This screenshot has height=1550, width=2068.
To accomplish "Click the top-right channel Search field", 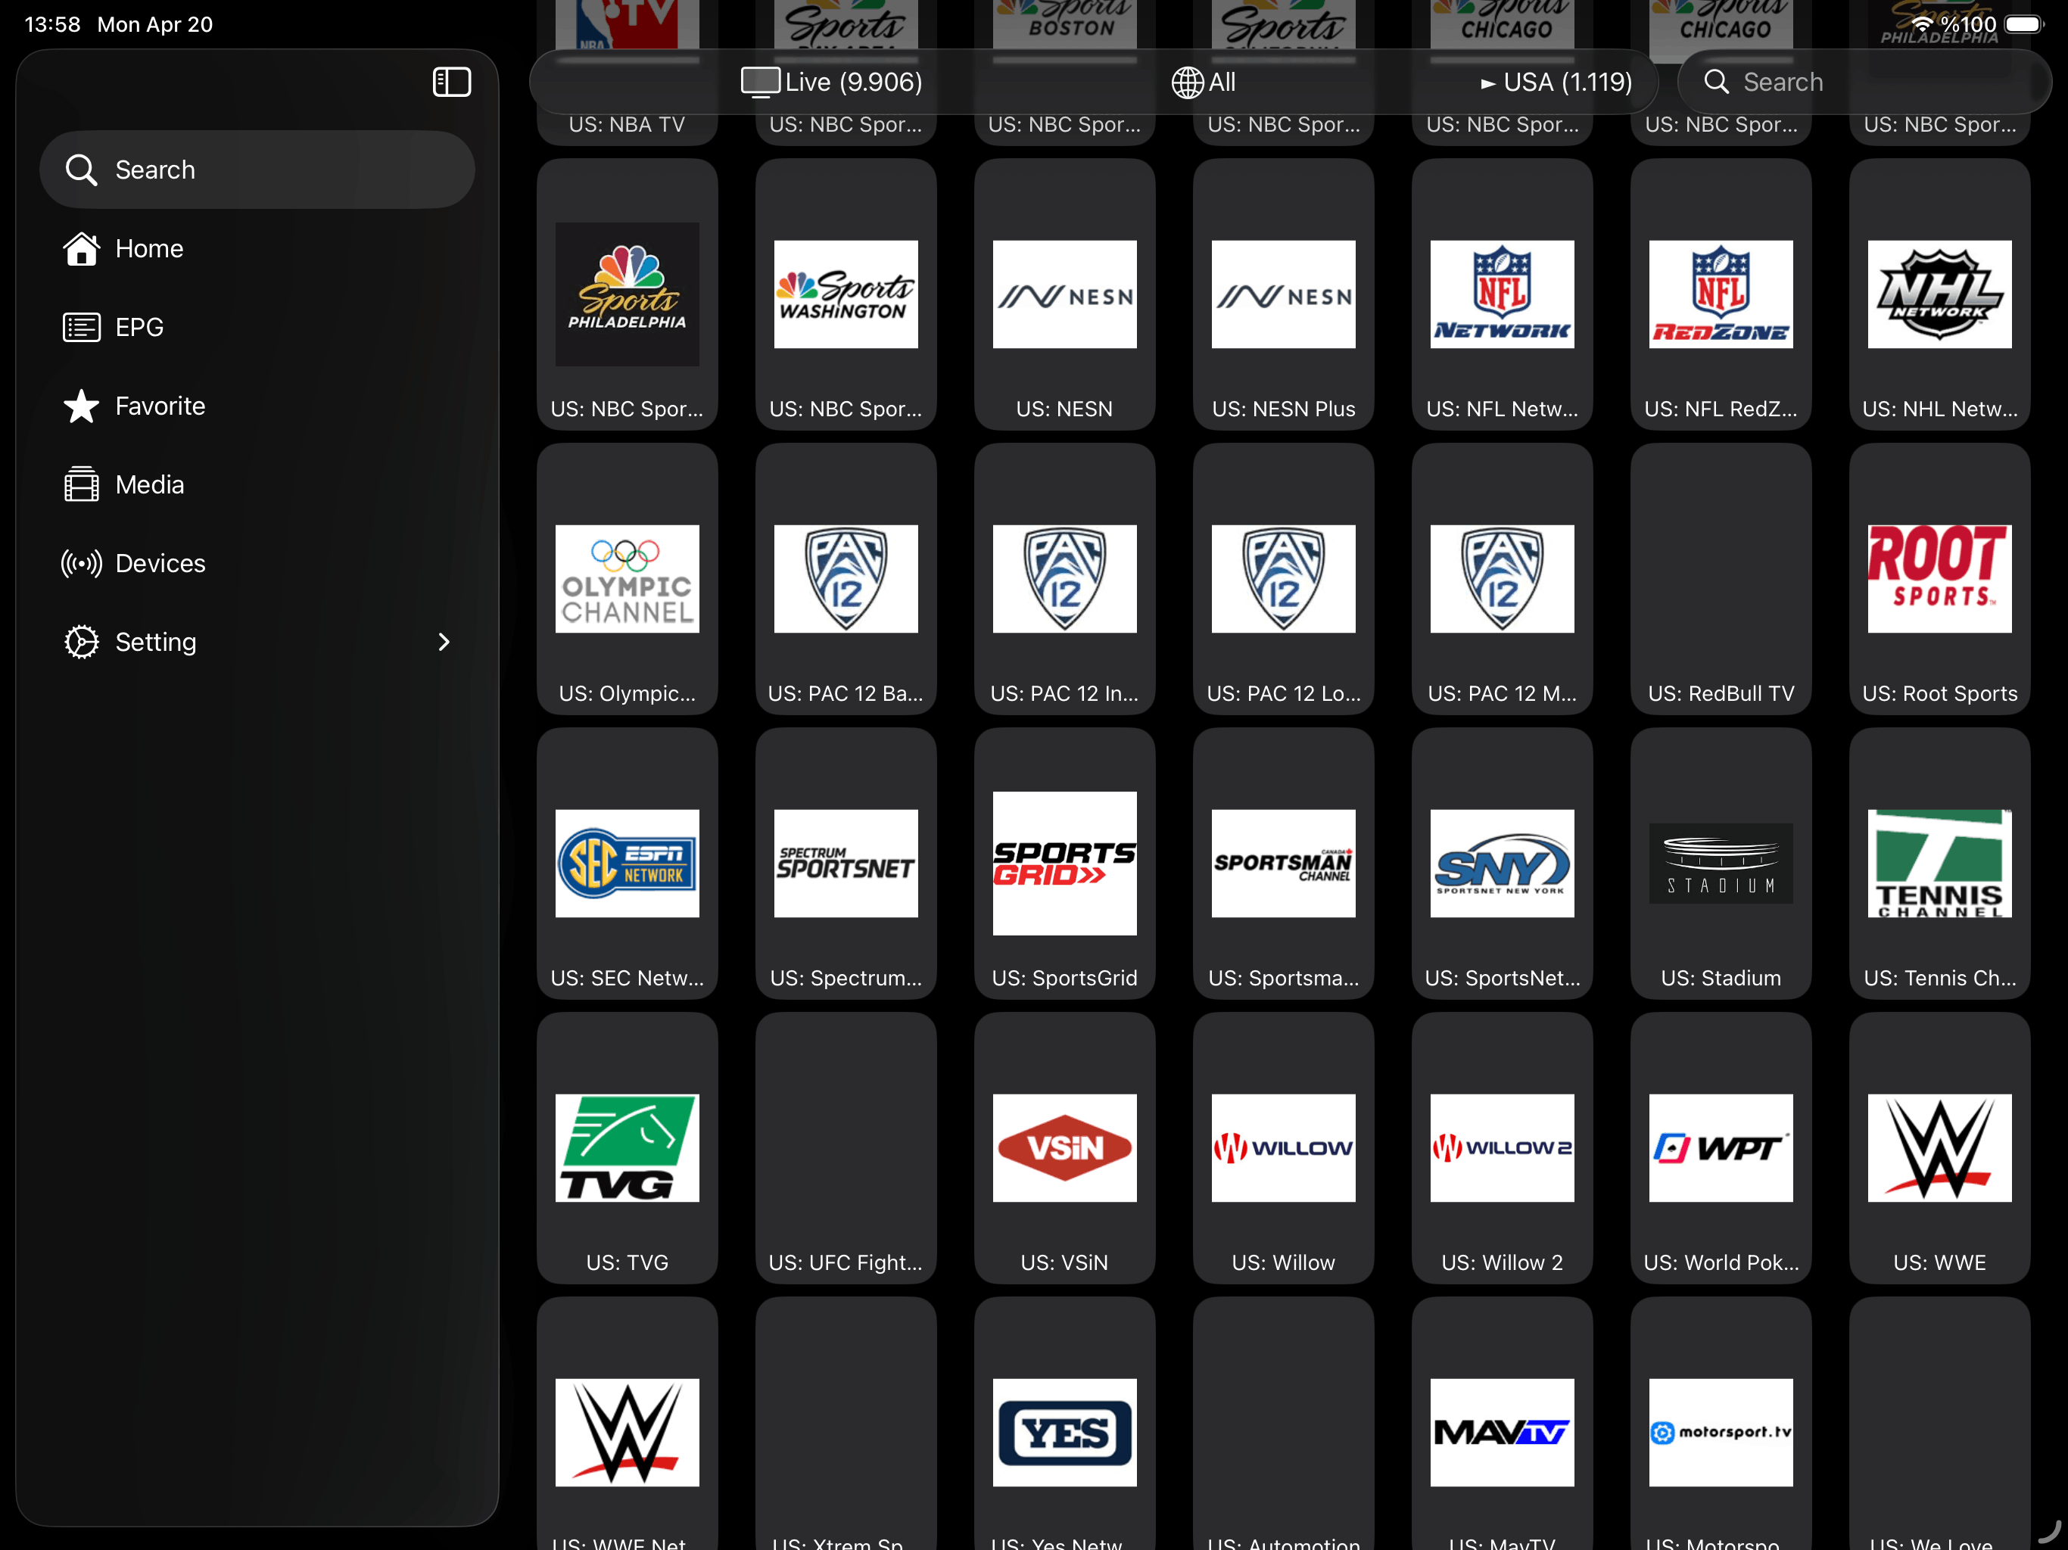I will coord(1864,82).
